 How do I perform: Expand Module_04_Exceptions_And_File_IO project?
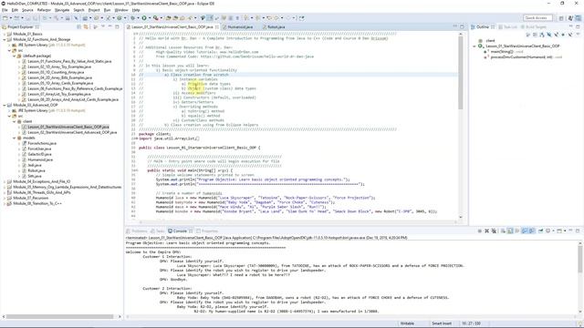(x=5, y=181)
